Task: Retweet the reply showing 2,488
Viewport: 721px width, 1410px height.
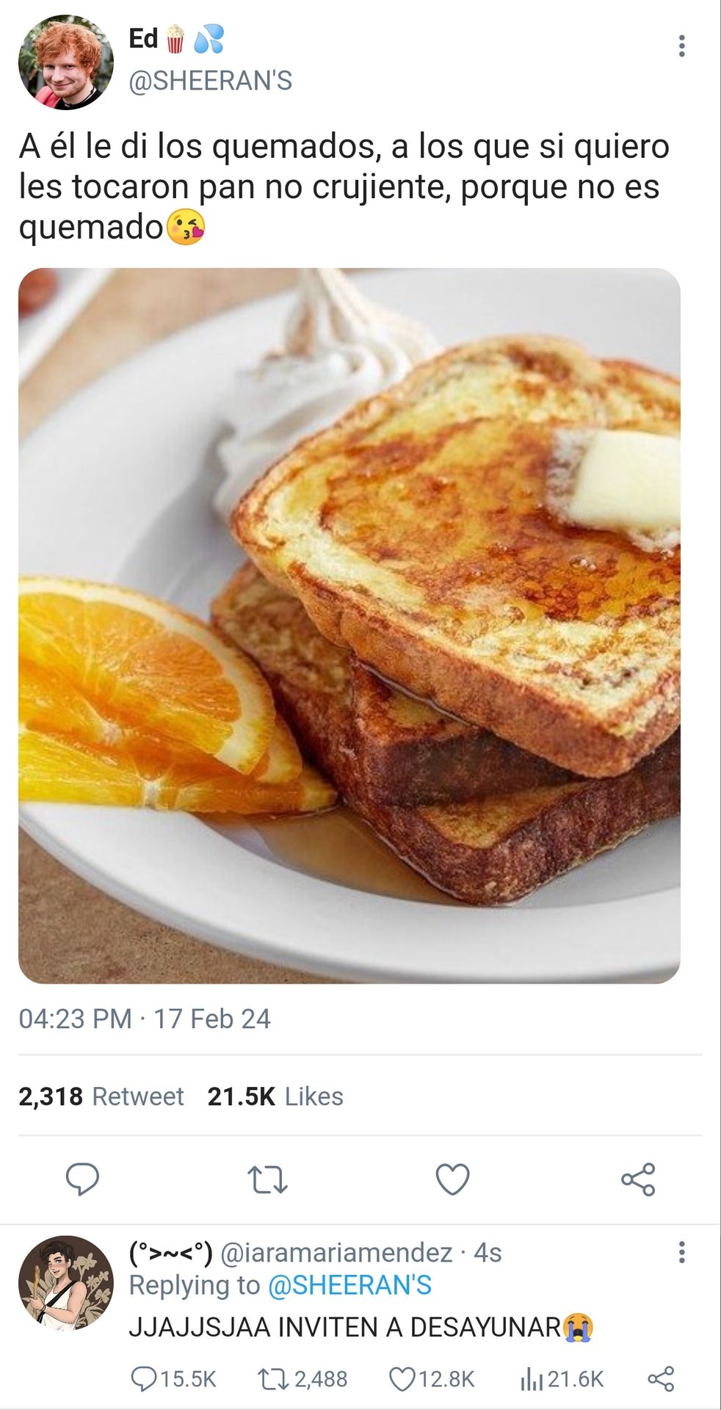Action: pos(302,1379)
